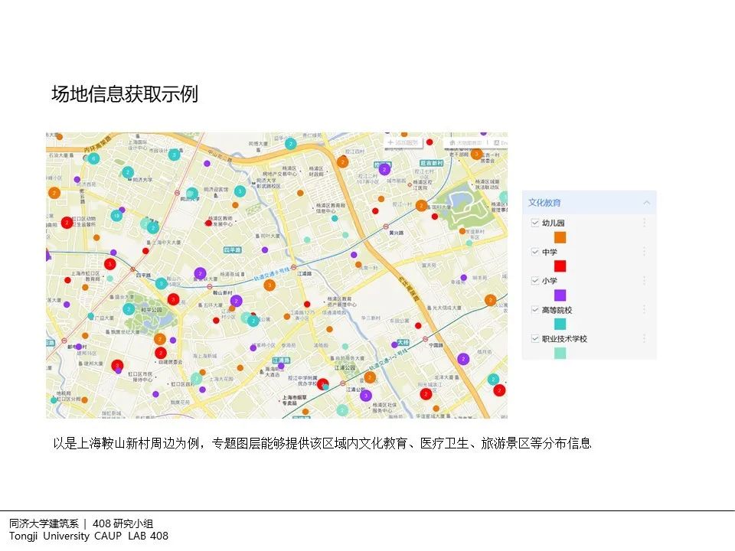Click the teal cluster 2 left of 和平公园

pos(129,309)
